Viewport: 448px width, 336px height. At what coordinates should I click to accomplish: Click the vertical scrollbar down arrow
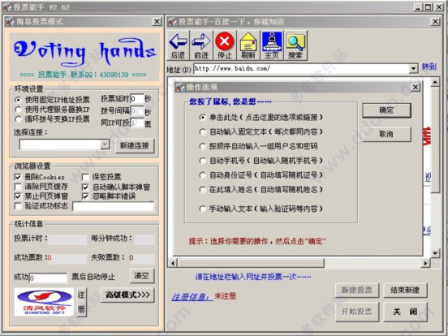point(435,253)
